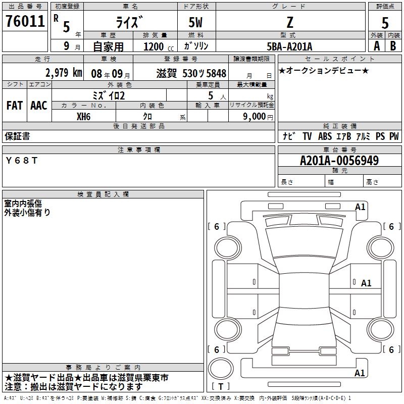Click vehicle history 自家用
The image size is (404, 404).
coord(108,46)
